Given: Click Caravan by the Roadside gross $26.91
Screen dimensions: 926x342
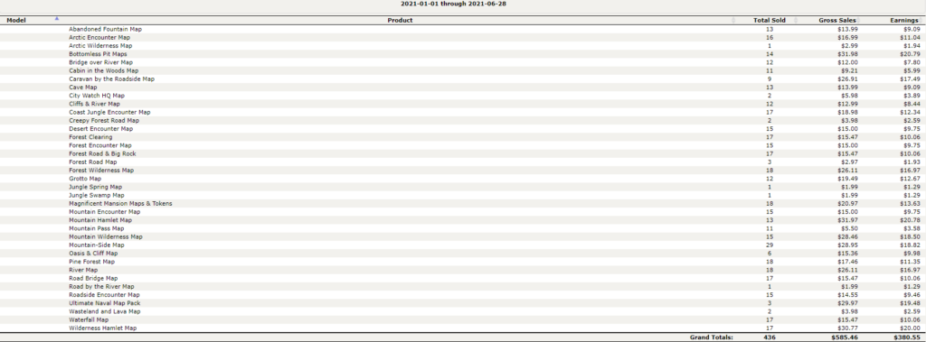Looking at the screenshot, I should pyautogui.click(x=847, y=79).
